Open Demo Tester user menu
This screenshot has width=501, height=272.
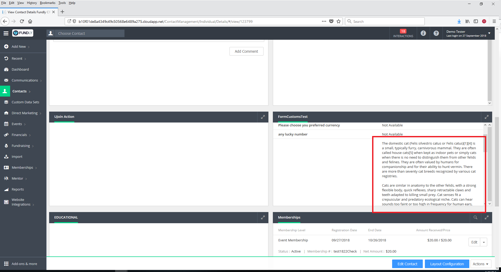(x=468, y=33)
